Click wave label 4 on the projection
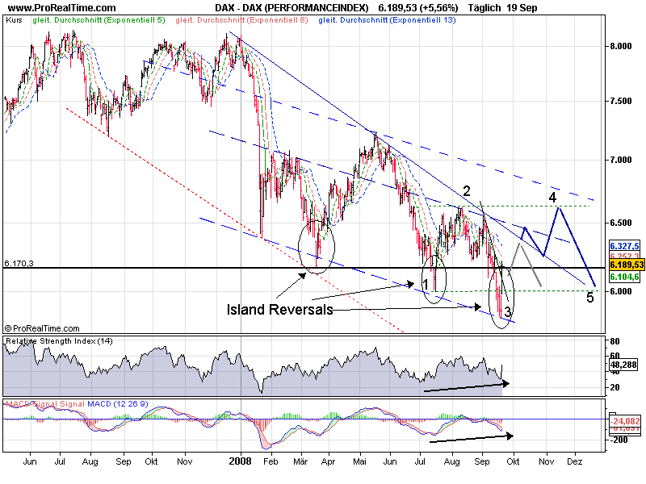Image resolution: width=646 pixels, height=484 pixels. pos(553,197)
